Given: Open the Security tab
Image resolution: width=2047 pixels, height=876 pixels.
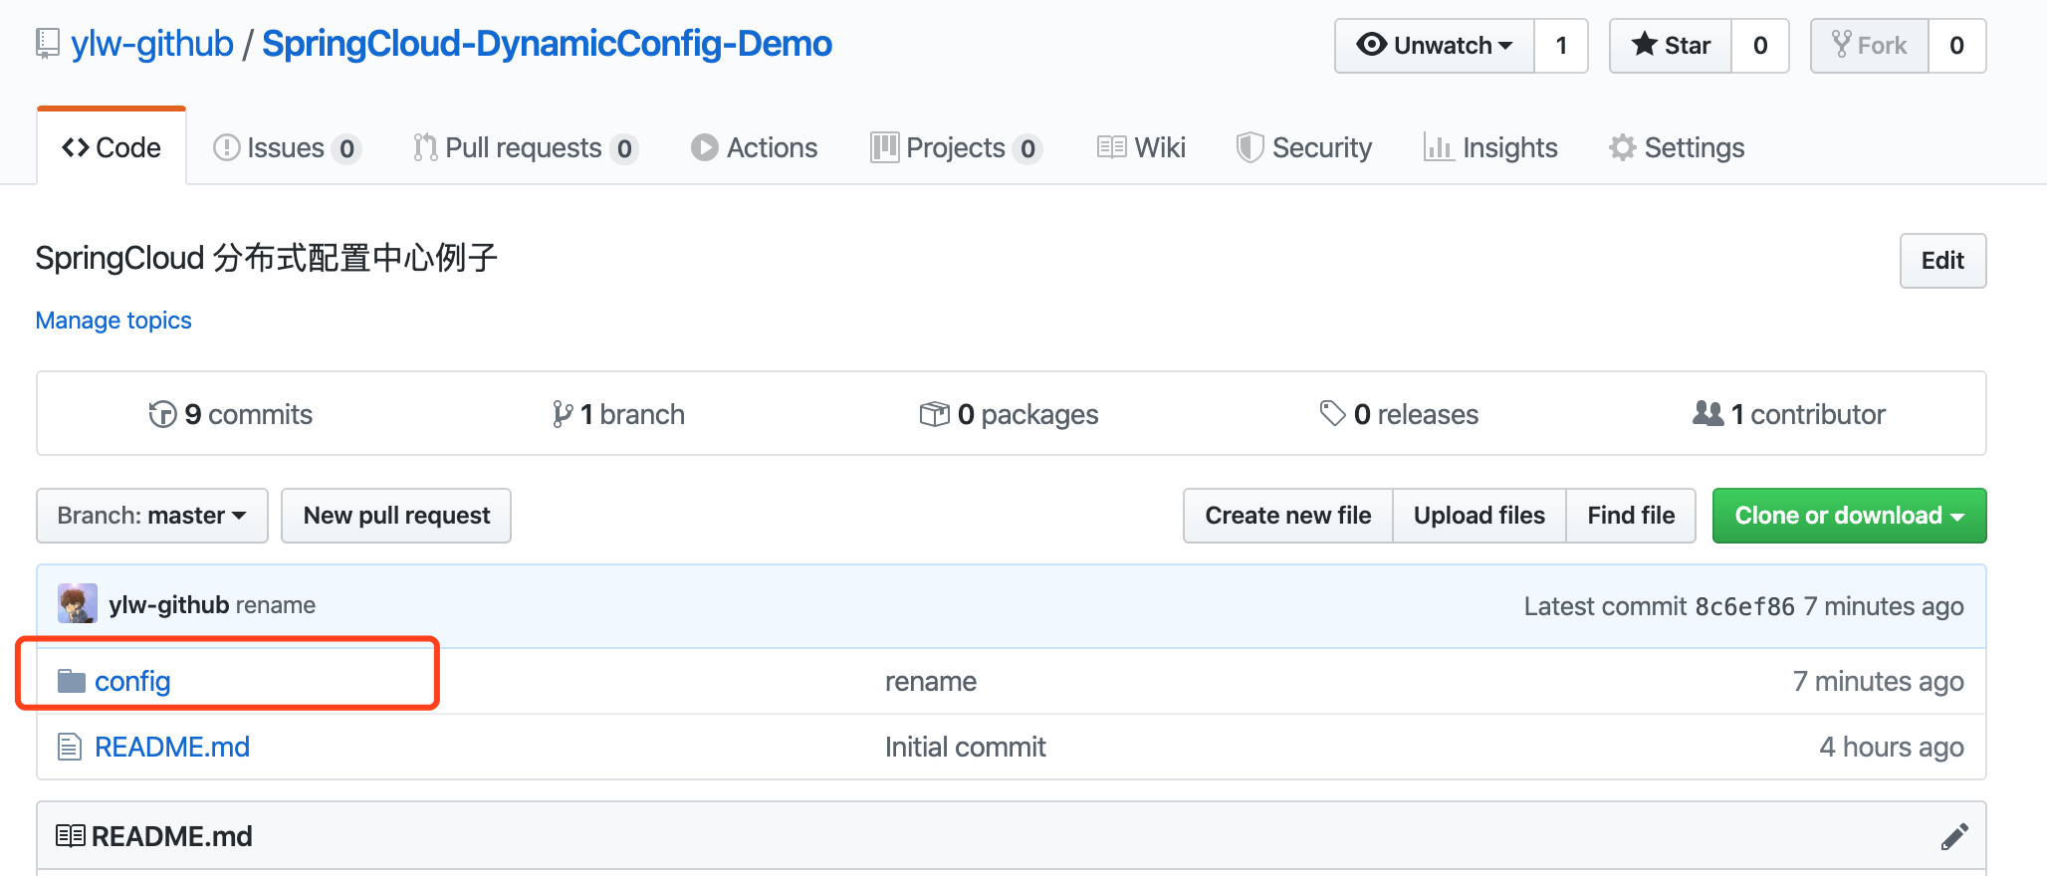Looking at the screenshot, I should [x=1304, y=147].
